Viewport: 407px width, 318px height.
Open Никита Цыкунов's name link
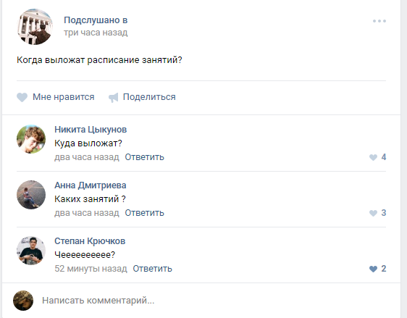pyautogui.click(x=91, y=129)
